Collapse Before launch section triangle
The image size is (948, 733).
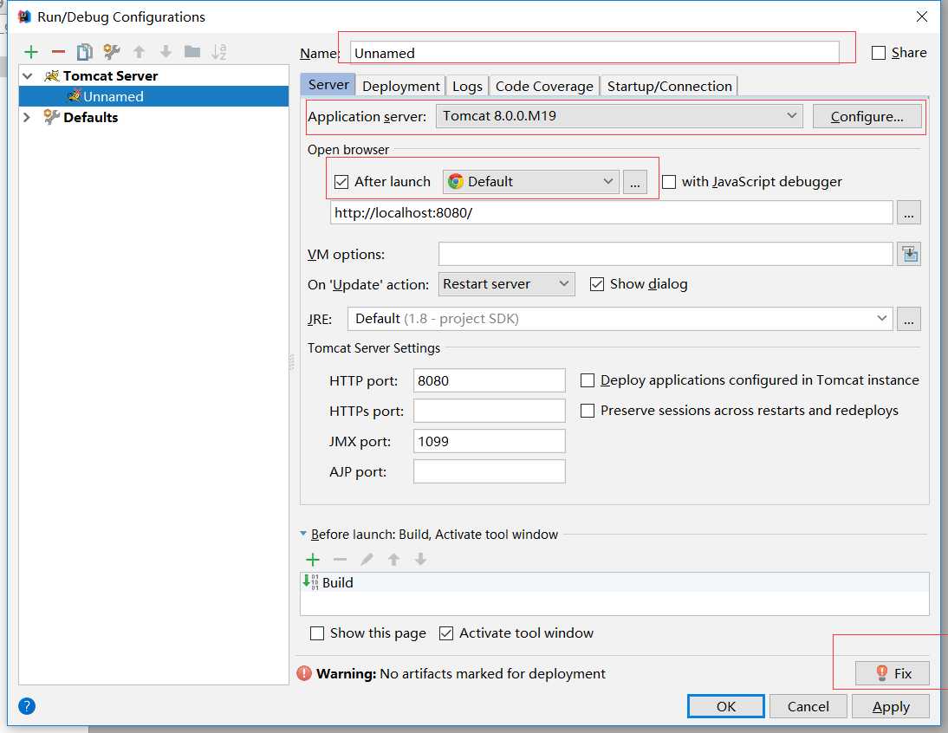303,534
